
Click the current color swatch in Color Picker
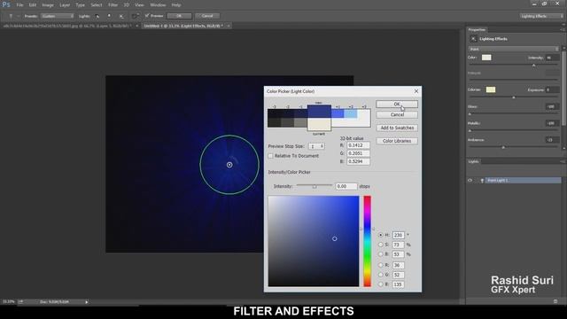point(319,124)
